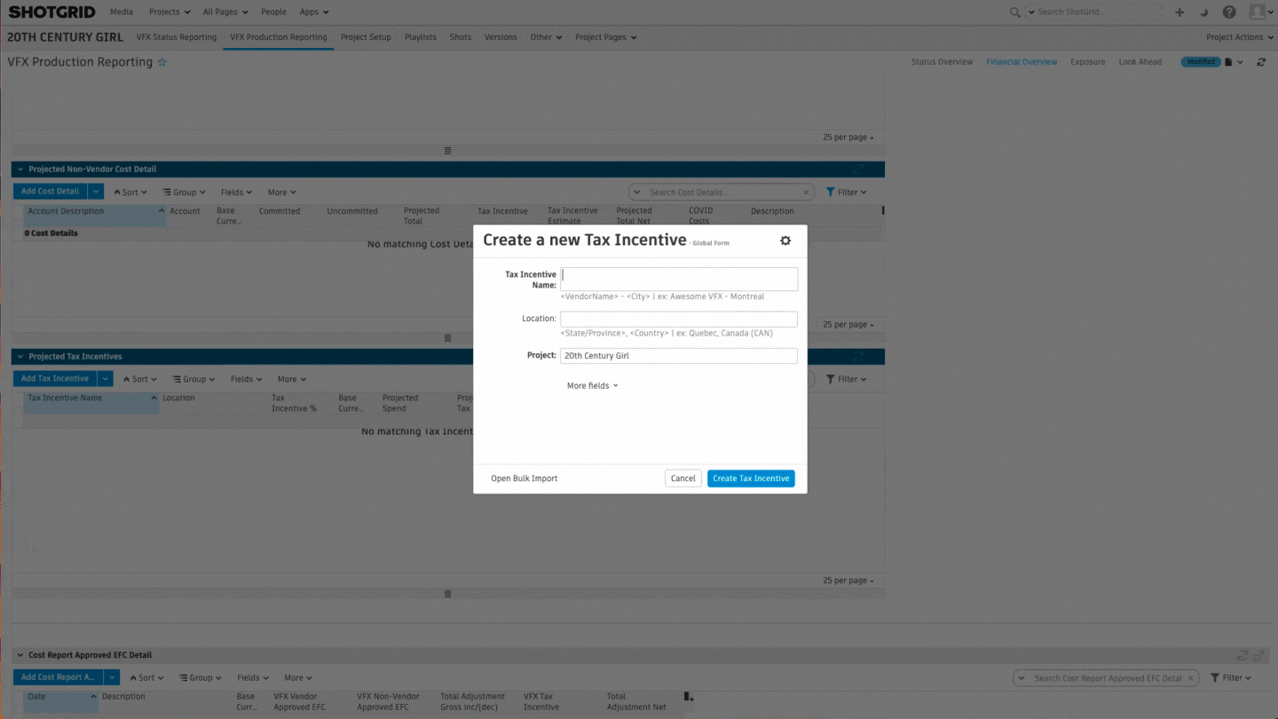Click the Modified page badge
Screen dimensions: 1278x719
click(x=1201, y=62)
